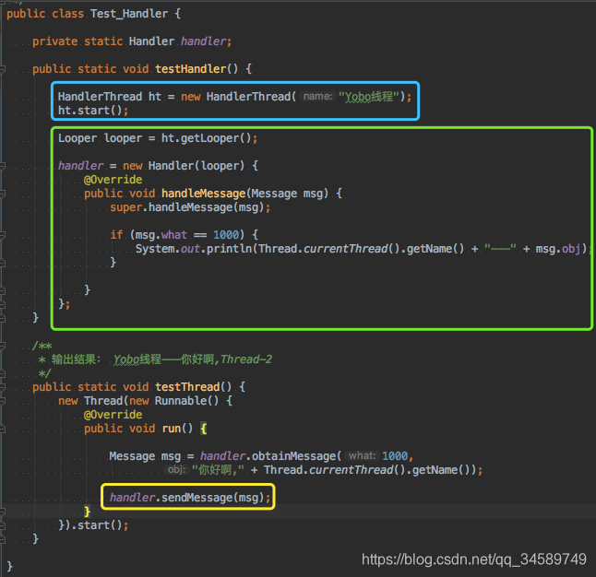
Task: Click 'Thread-2' in the comment
Action: pos(246,359)
